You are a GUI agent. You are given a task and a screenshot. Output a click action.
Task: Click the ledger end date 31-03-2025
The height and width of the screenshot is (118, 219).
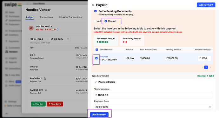(x=57, y=39)
